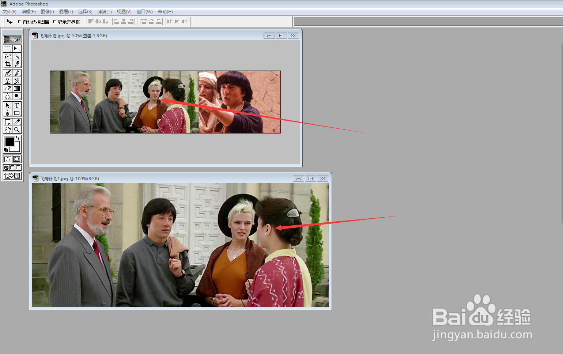563x354 pixels.
Task: Select the Lasso tool
Action: tap(8, 56)
